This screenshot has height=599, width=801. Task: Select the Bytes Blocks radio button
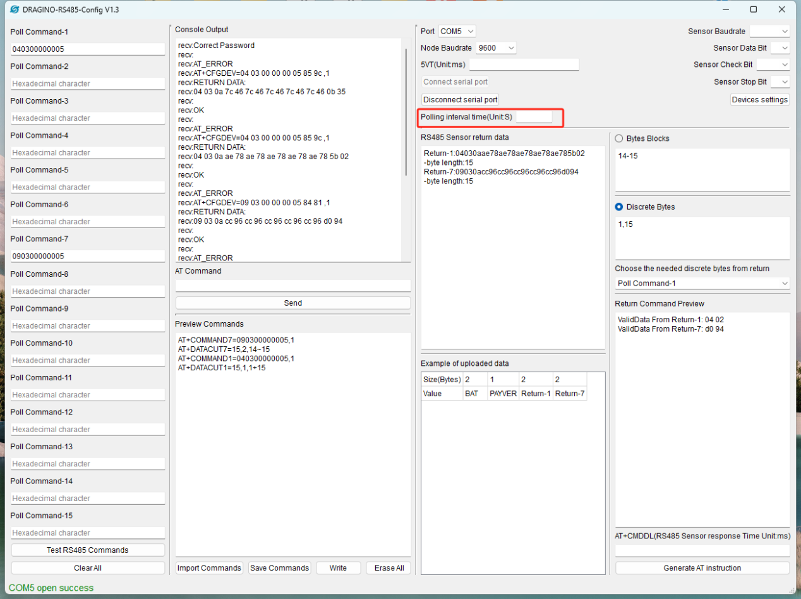click(619, 138)
